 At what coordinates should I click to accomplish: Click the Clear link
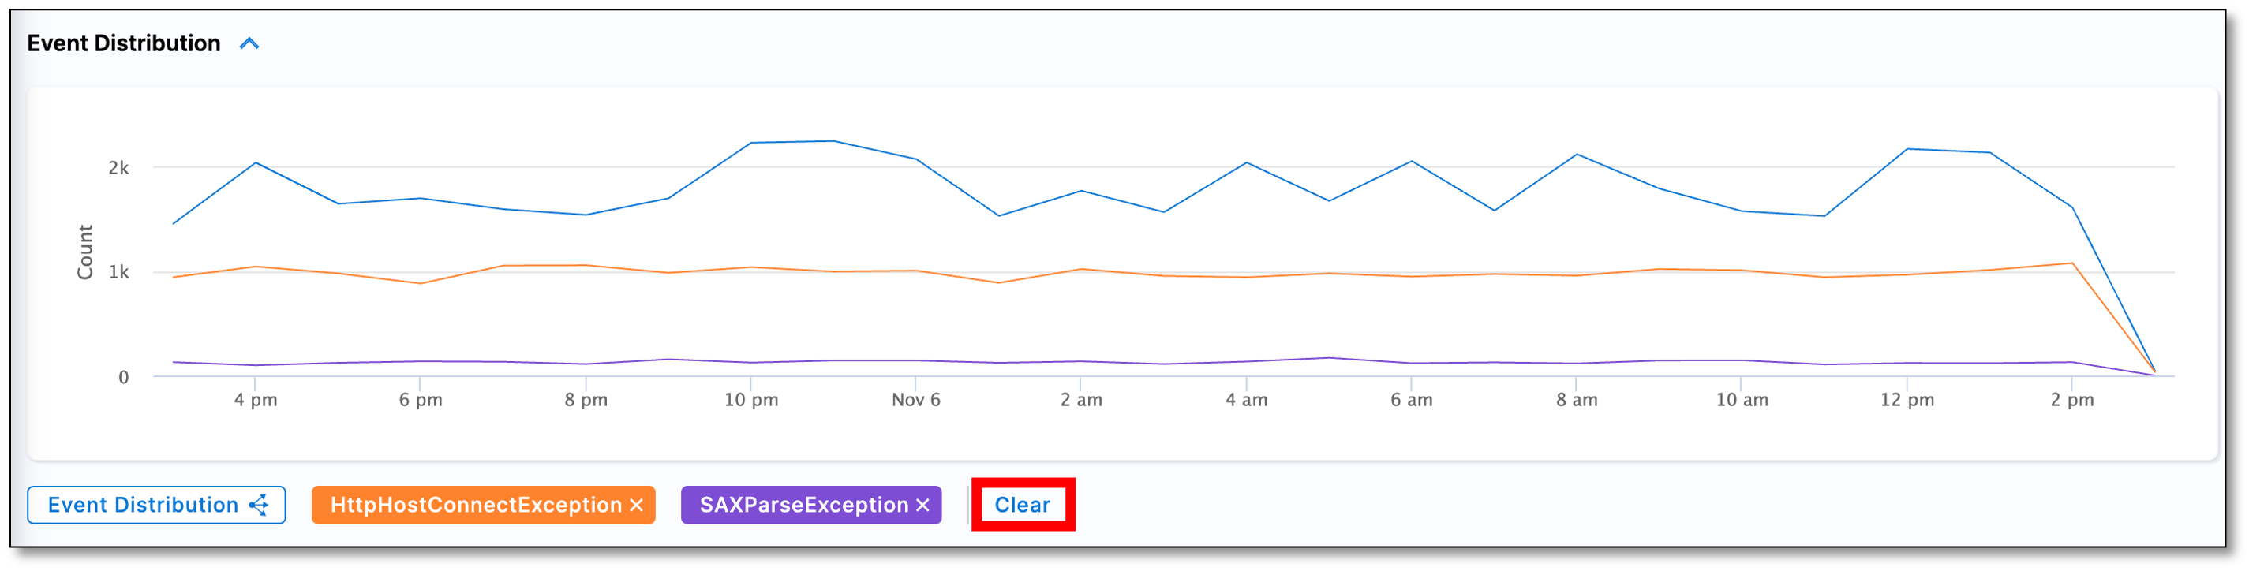coord(1023,505)
